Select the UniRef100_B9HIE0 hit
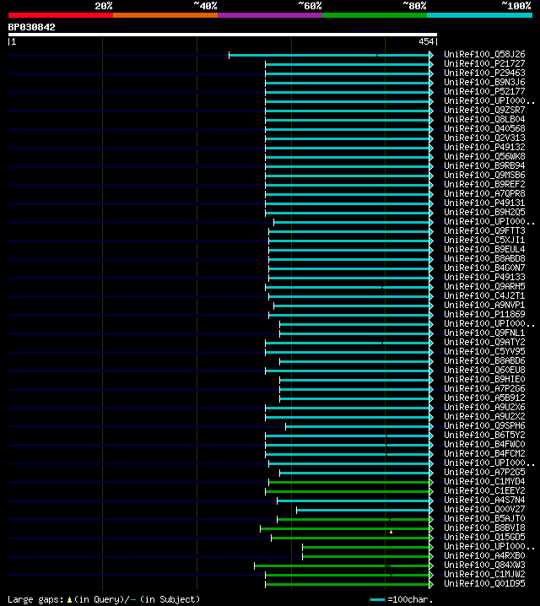Screen dimensions: 540x606 [x=484, y=379]
